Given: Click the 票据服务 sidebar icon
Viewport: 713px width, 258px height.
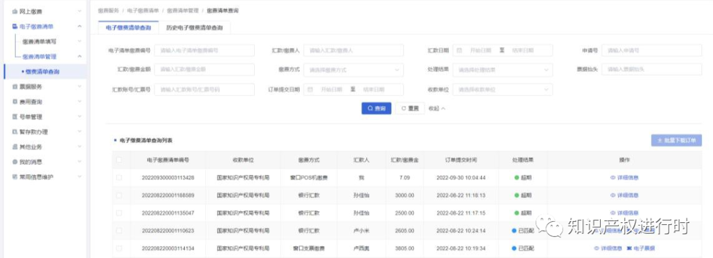Looking at the screenshot, I should 15,86.
